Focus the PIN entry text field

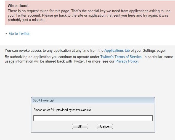pyautogui.click(x=93, y=118)
